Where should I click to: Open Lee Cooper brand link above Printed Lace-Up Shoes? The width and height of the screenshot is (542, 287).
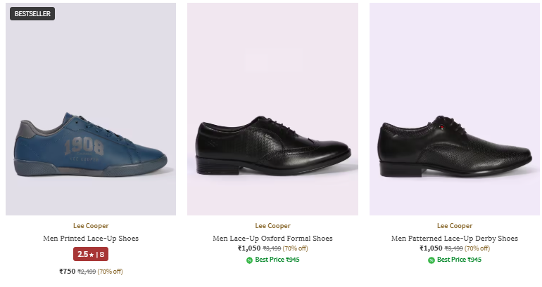pyautogui.click(x=91, y=226)
